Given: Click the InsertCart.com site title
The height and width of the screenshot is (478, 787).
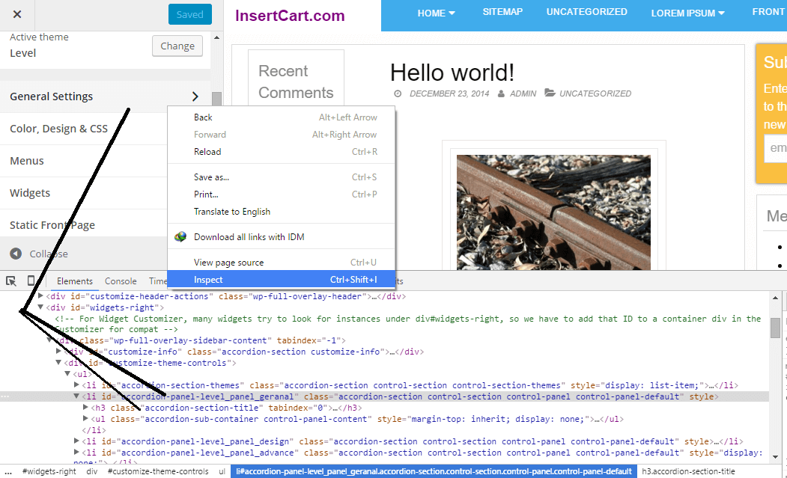Looking at the screenshot, I should tap(290, 16).
